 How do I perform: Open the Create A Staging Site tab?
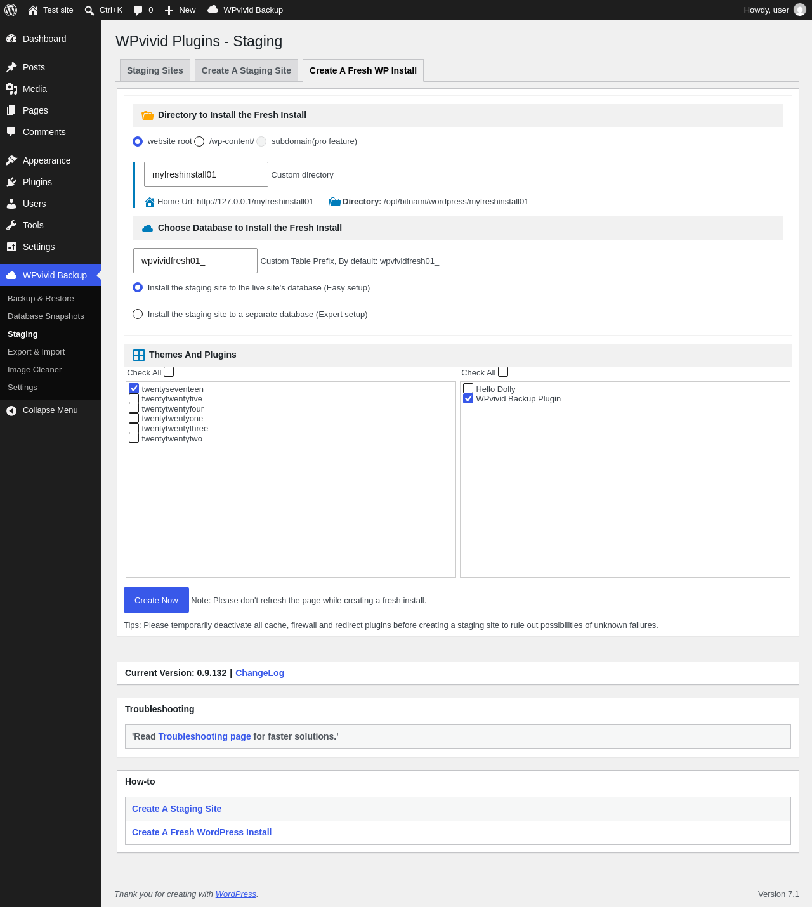tap(246, 70)
